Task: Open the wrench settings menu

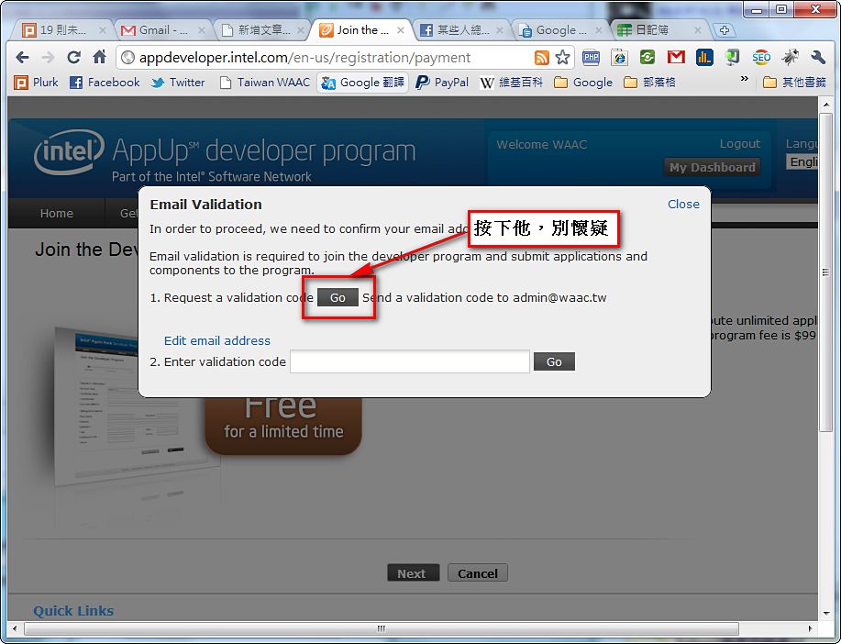Action: (x=817, y=57)
